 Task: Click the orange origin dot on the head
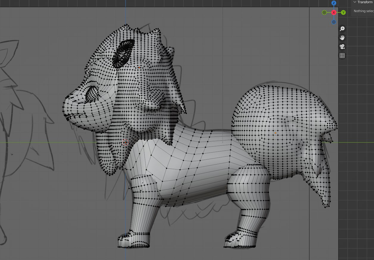pos(139,68)
